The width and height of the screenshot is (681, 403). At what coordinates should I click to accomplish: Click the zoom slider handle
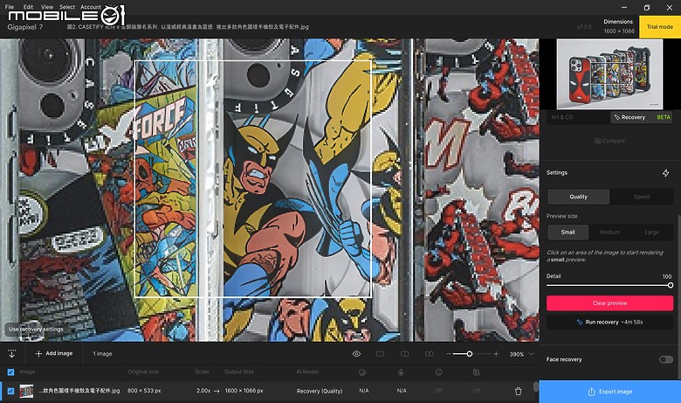[469, 354]
